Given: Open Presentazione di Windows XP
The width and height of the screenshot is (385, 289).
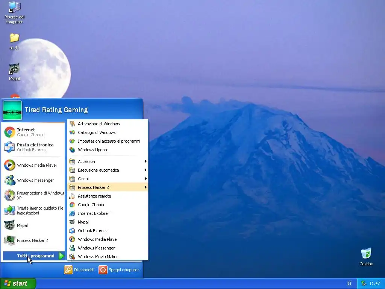Looking at the screenshot, I should click(33, 195).
